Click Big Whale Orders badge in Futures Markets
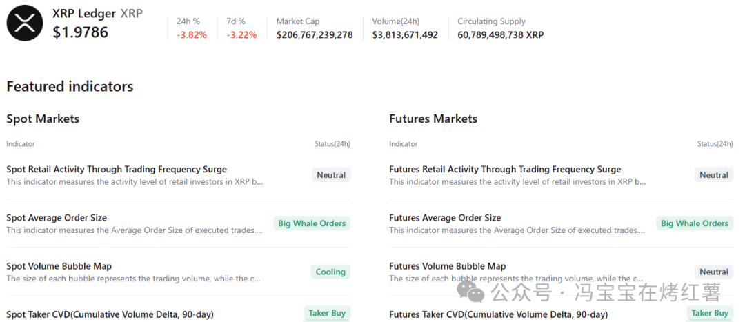The height and width of the screenshot is (322, 745). pyautogui.click(x=695, y=223)
